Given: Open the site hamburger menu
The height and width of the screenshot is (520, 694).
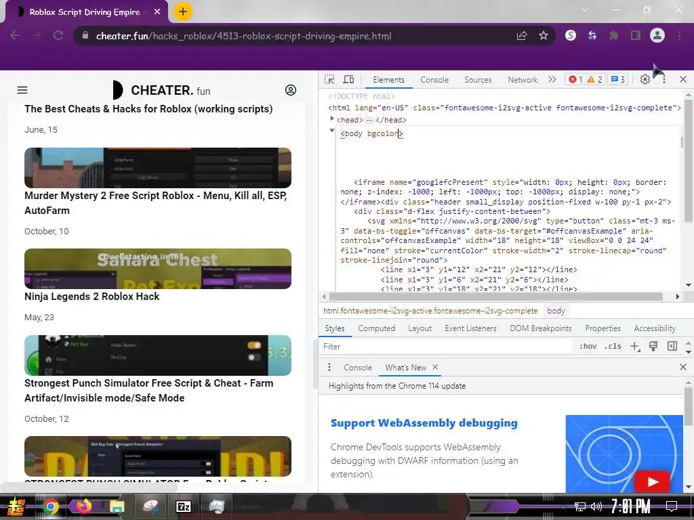Looking at the screenshot, I should pos(22,90).
